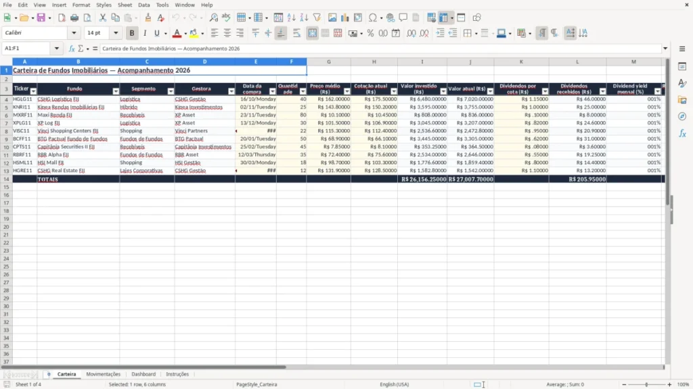Viewport: 693px width, 389px height.
Task: Toggle Left-to-Right text direction
Action: (542, 33)
